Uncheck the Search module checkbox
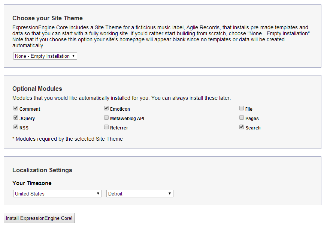The height and width of the screenshot is (227, 324). (242, 127)
